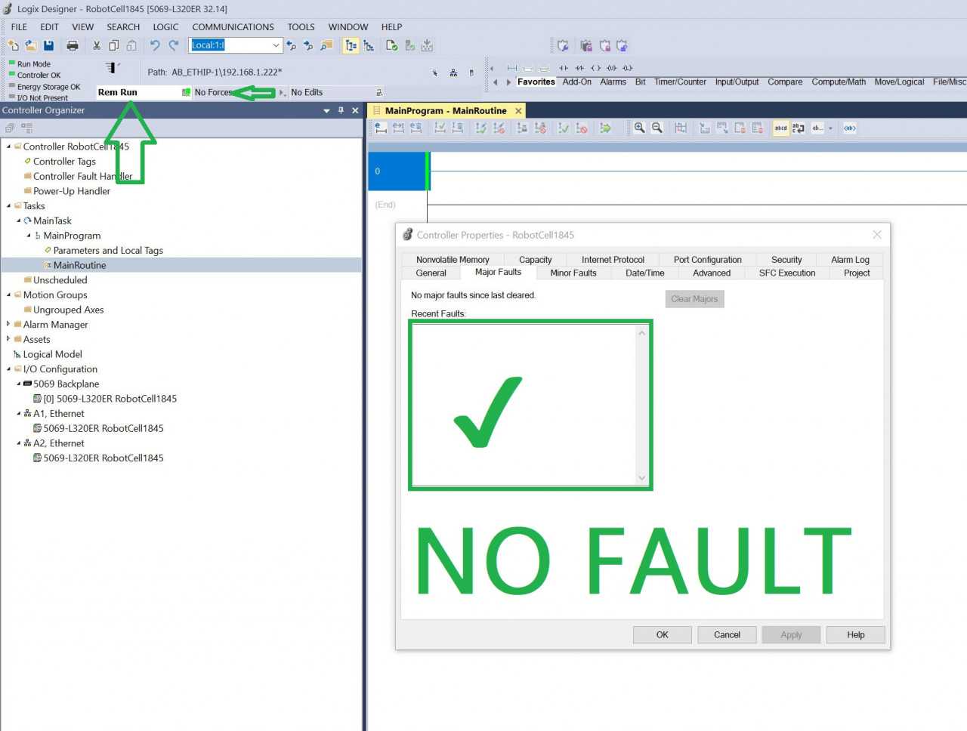Open the Nonvolatile Memory tab
The width and height of the screenshot is (967, 731).
453,260
